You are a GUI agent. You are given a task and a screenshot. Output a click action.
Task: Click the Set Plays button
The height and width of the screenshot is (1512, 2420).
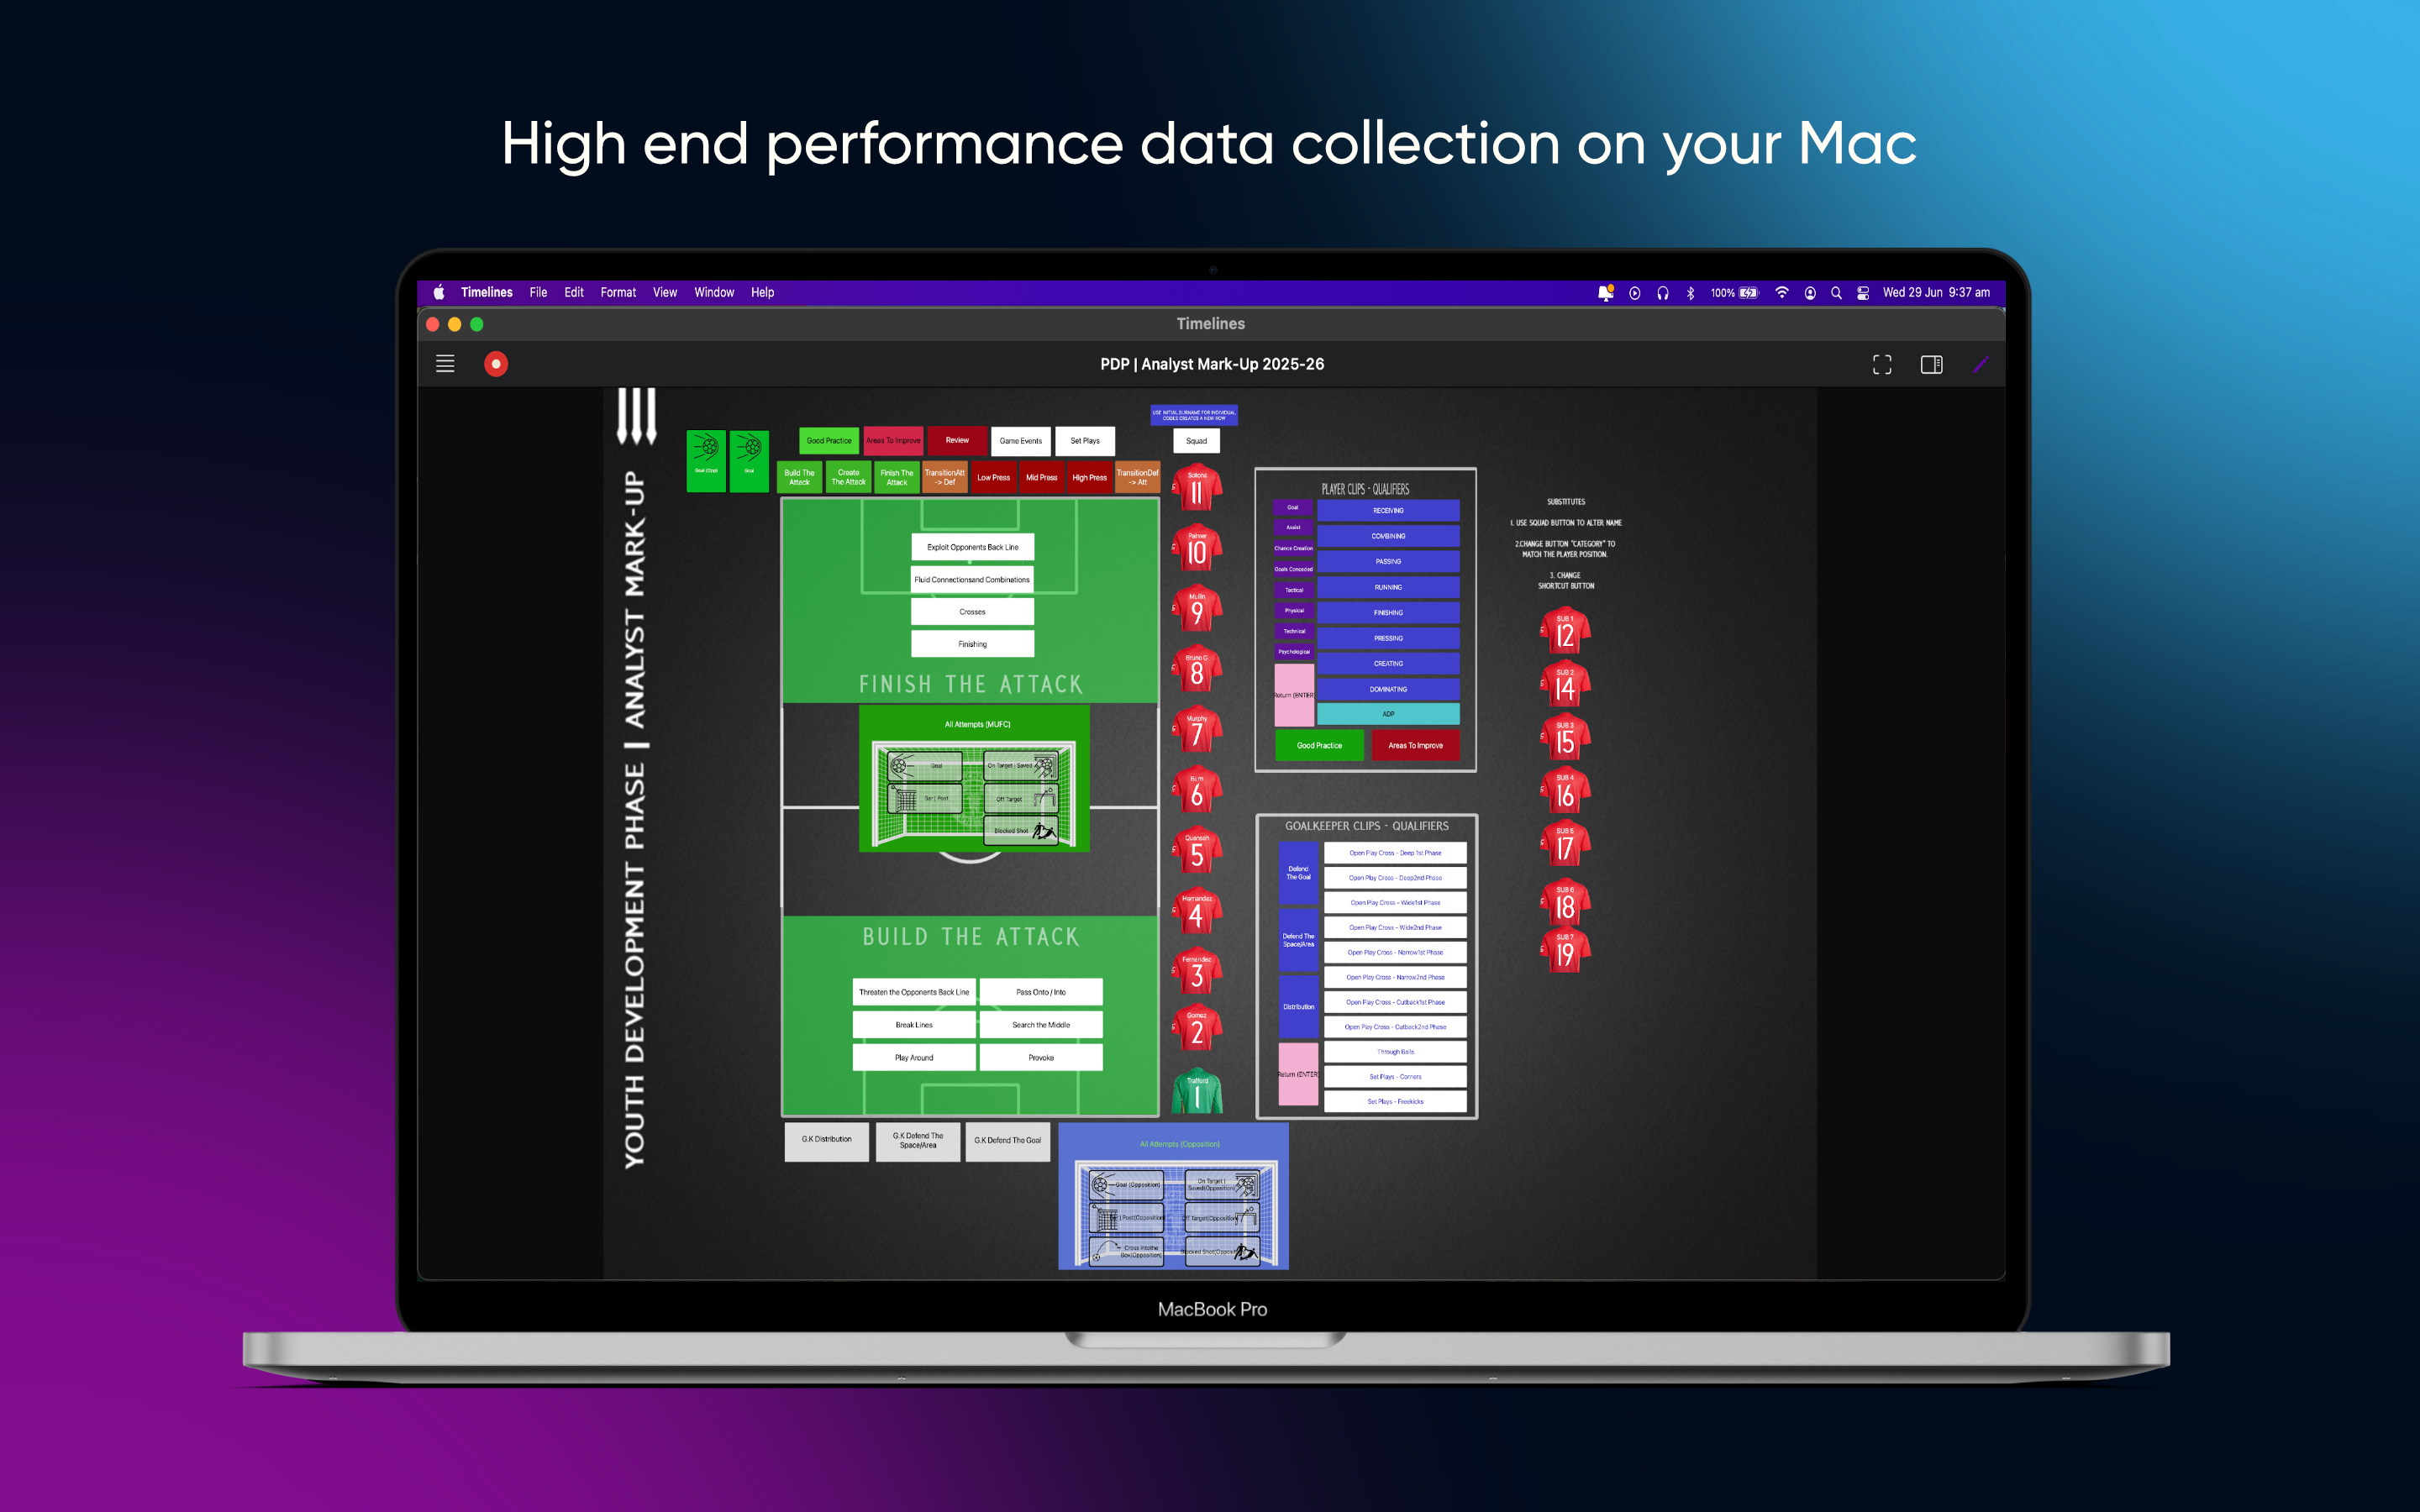point(1085,441)
